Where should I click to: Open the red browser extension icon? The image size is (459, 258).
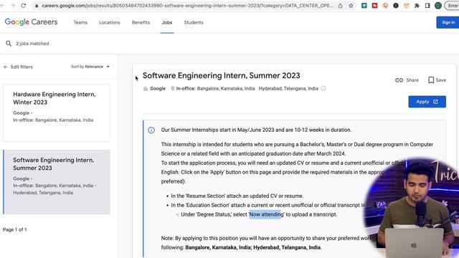[374, 6]
